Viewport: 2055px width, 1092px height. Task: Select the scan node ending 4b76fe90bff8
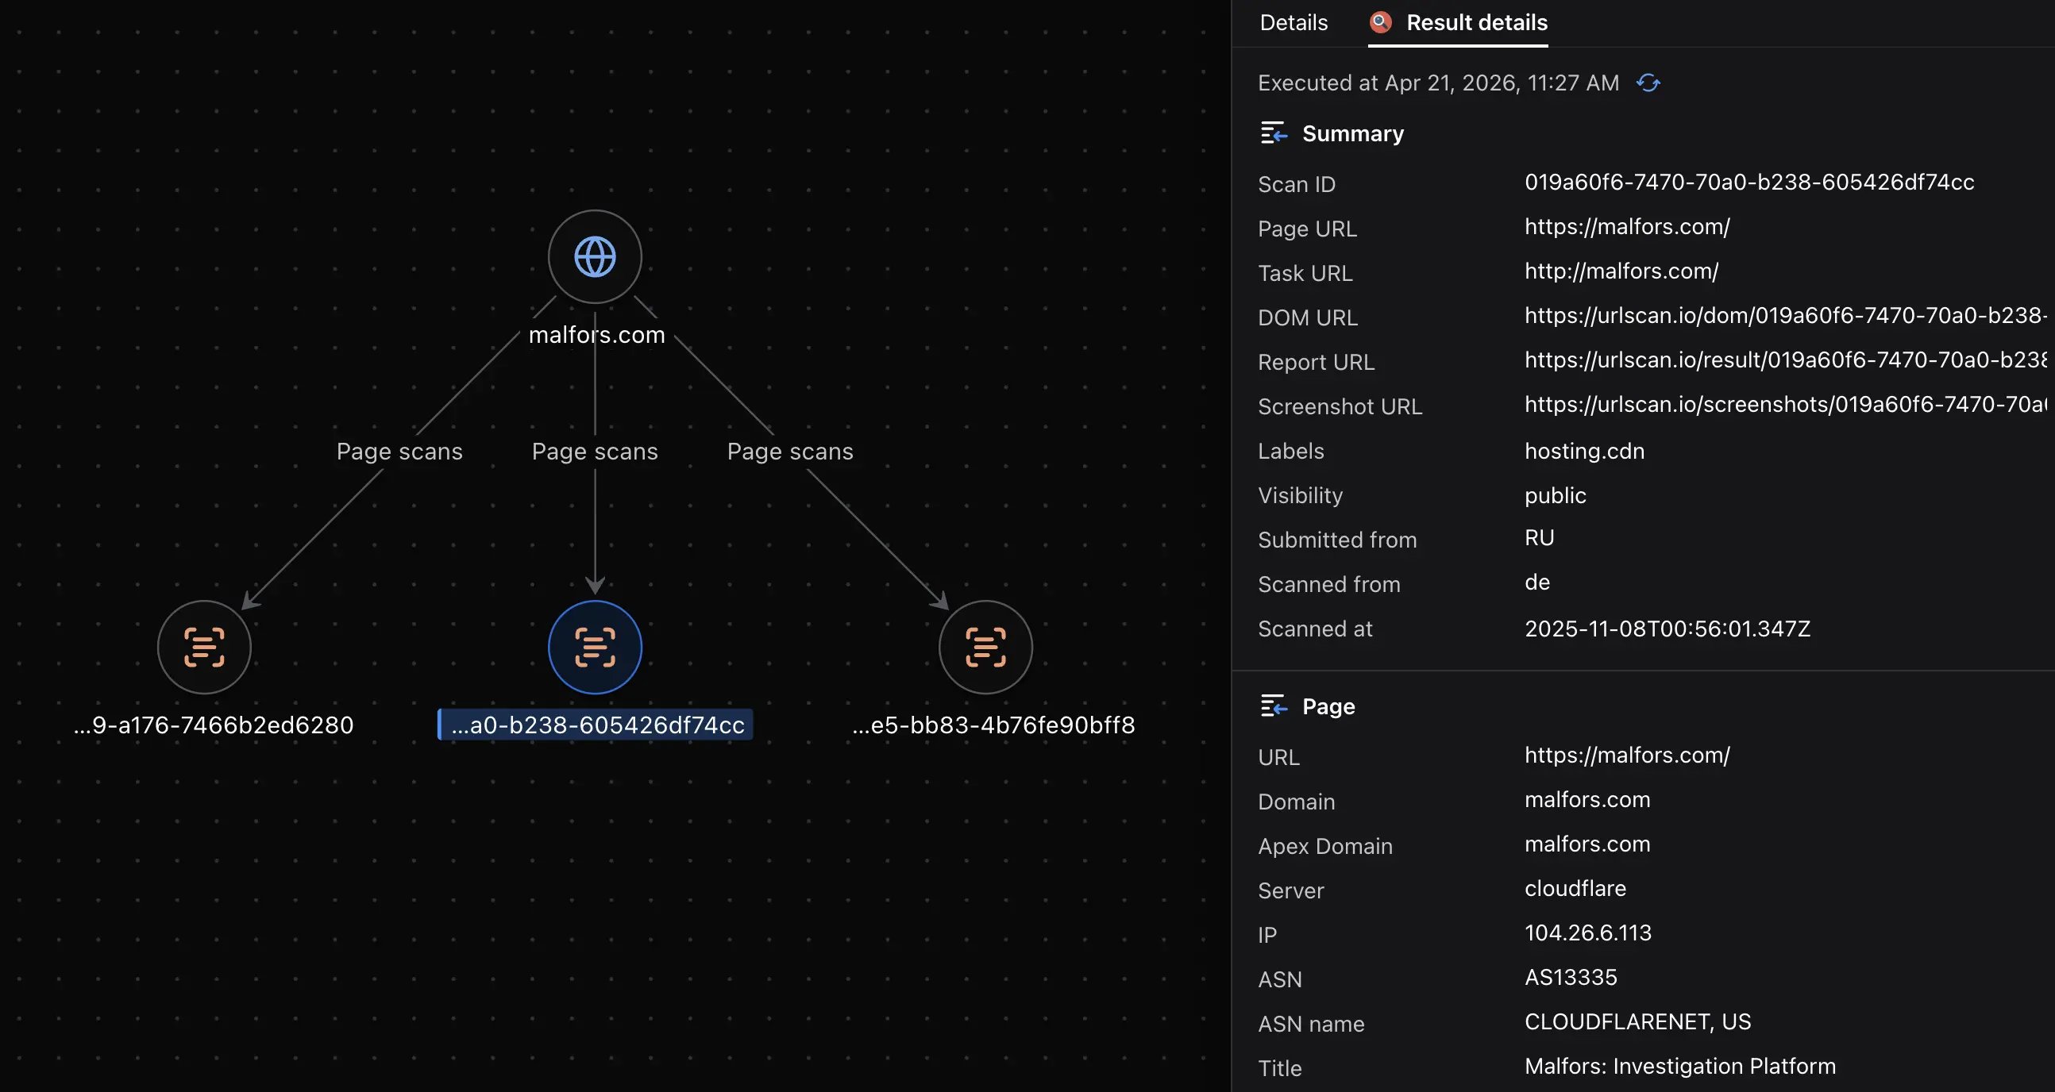tap(985, 648)
